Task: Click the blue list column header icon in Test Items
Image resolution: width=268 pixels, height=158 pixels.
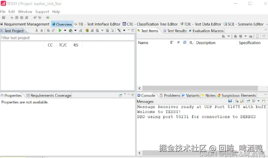Action: coord(185,42)
